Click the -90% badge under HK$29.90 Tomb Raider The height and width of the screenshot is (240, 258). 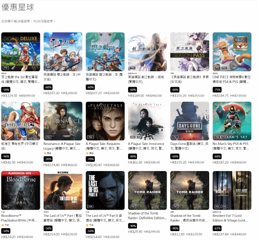[133, 226]
